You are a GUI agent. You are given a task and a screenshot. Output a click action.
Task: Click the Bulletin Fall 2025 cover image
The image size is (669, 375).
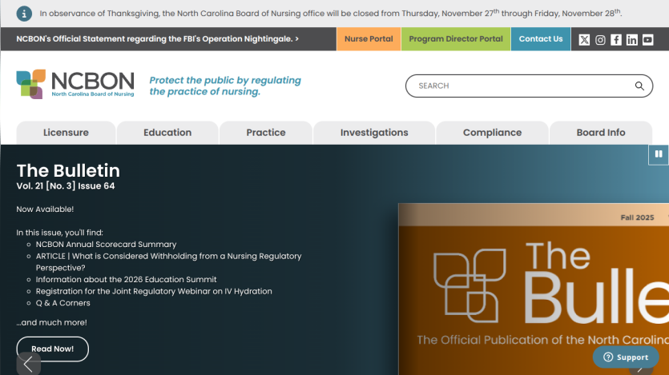click(x=534, y=289)
